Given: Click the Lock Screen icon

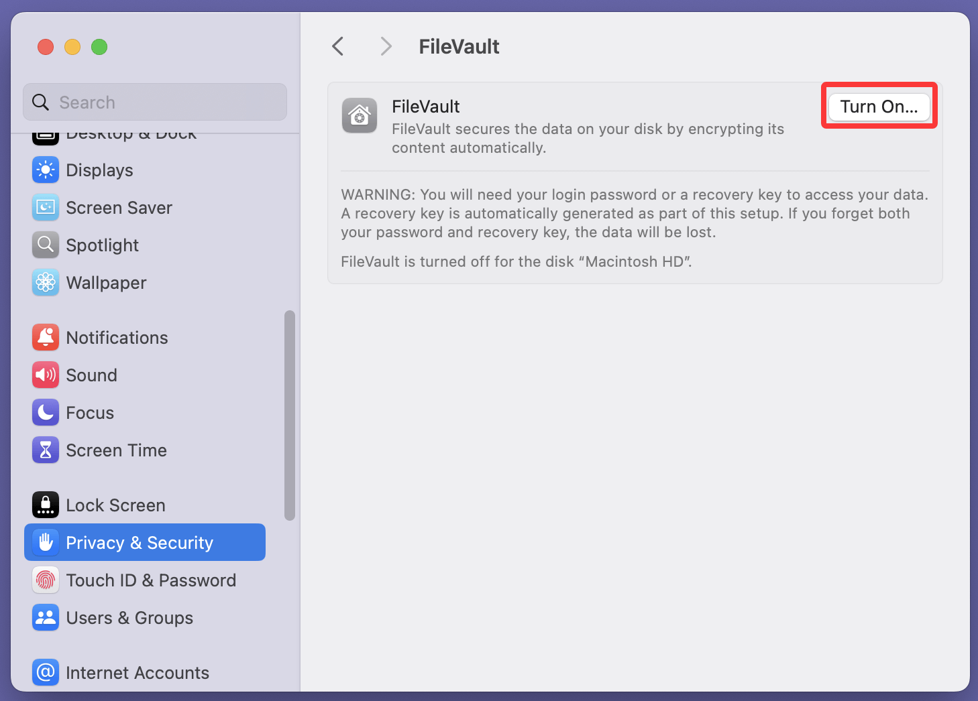Looking at the screenshot, I should pyautogui.click(x=46, y=505).
